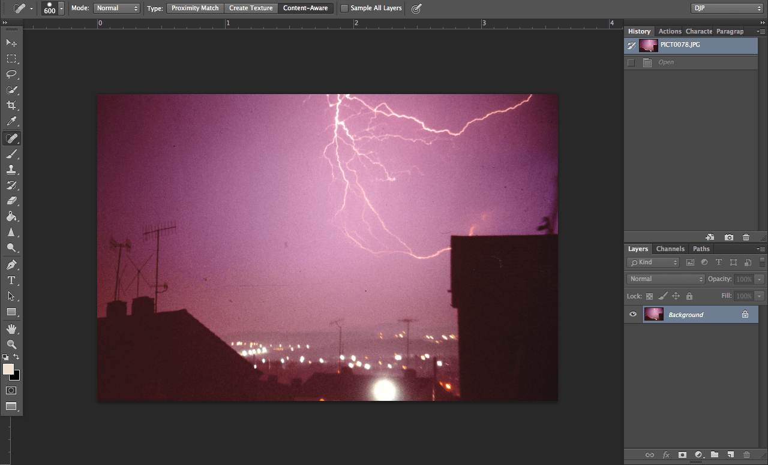Select the Crop tool
This screenshot has width=768, height=465.
click(11, 105)
